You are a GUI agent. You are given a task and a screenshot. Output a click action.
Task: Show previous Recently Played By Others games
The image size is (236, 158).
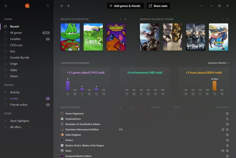point(223,19)
